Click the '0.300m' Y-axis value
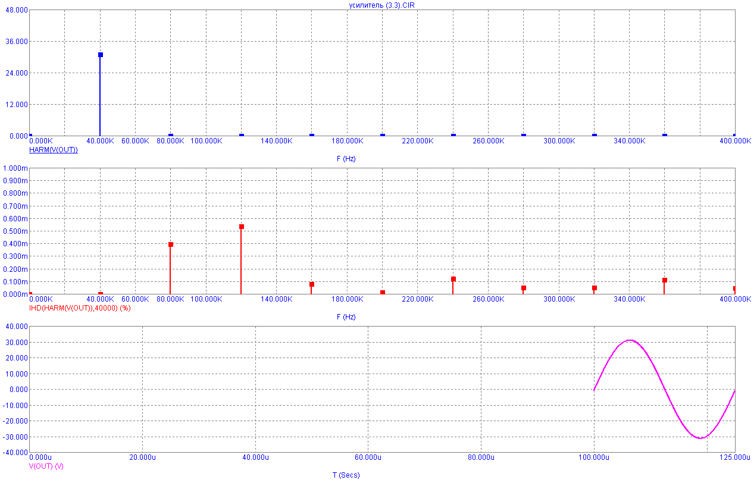 coord(15,256)
